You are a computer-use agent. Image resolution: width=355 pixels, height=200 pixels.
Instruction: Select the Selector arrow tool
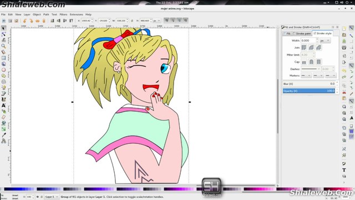point(3,28)
